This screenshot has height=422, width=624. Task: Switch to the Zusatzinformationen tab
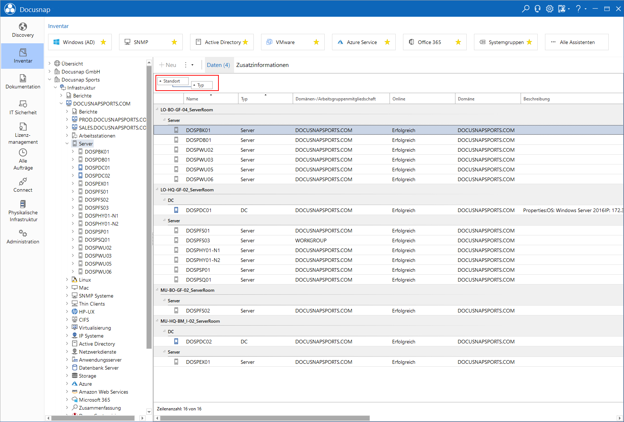click(x=262, y=65)
